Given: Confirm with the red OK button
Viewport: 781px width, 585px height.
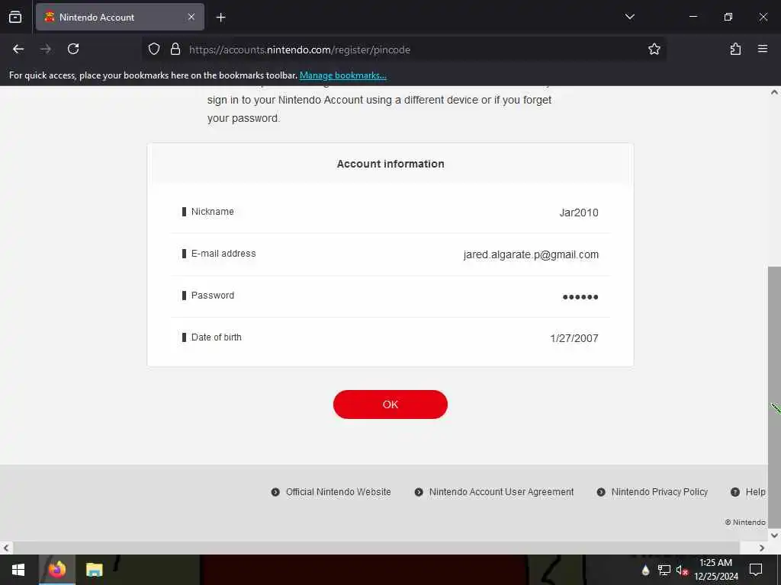Looking at the screenshot, I should (x=390, y=404).
